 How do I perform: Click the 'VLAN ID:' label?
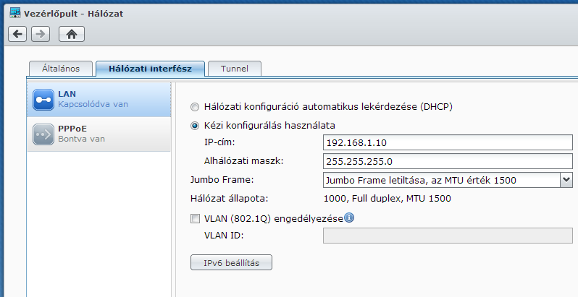coord(224,236)
